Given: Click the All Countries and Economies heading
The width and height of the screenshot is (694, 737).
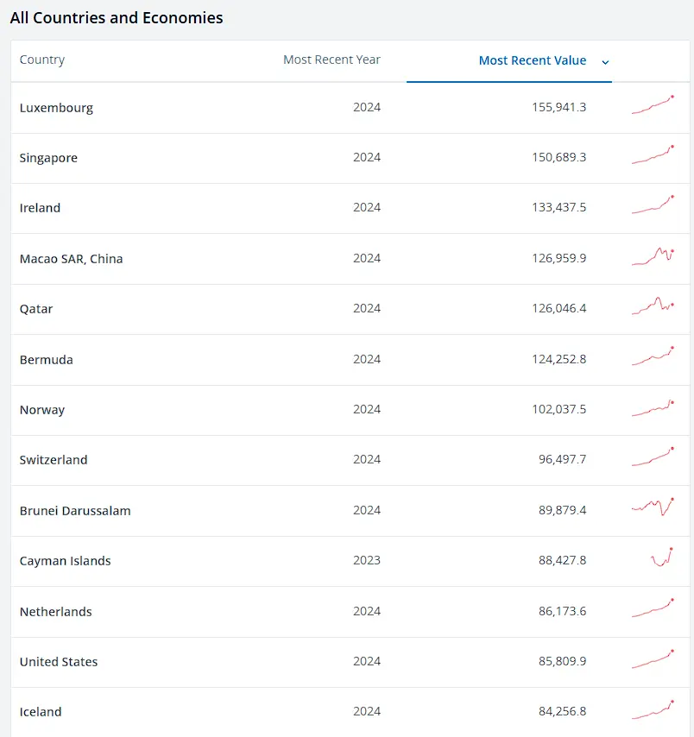Looking at the screenshot, I should coord(117,18).
